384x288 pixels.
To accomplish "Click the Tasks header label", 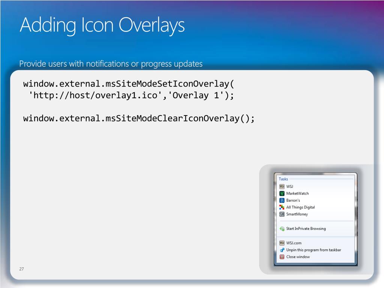I will [x=283, y=179].
